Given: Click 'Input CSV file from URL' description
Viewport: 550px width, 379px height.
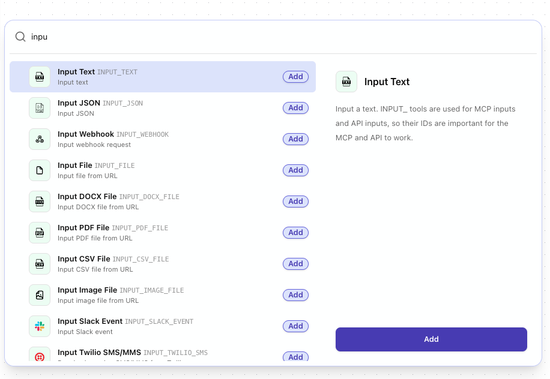Looking at the screenshot, I should click(95, 269).
